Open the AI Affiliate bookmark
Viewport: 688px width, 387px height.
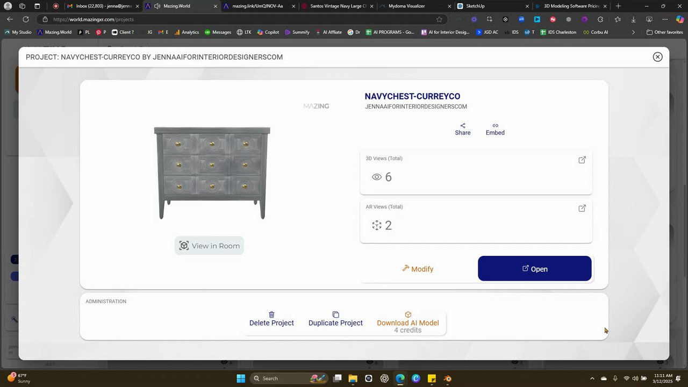tap(328, 32)
